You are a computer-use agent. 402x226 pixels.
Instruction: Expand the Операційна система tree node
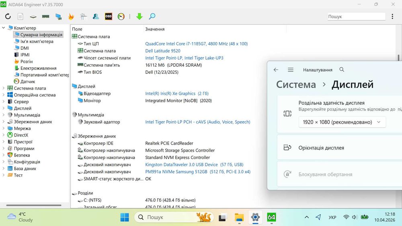[3, 95]
